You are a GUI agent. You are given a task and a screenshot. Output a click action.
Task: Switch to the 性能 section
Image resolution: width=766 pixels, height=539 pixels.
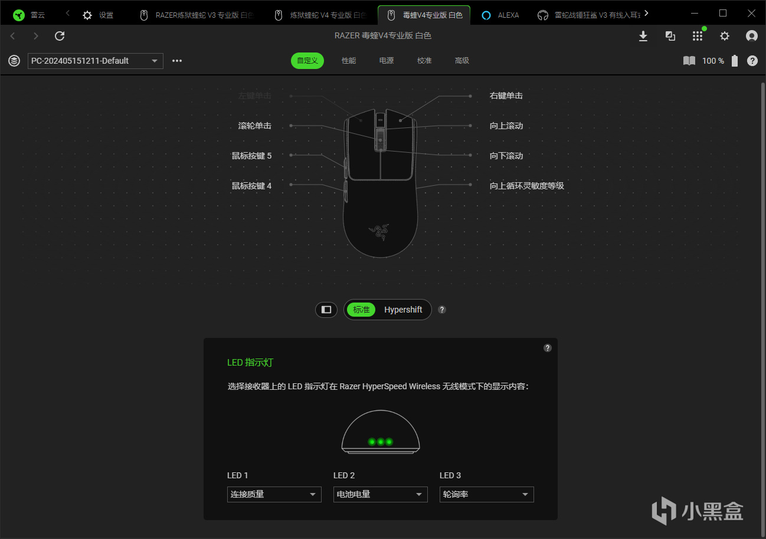tap(349, 61)
